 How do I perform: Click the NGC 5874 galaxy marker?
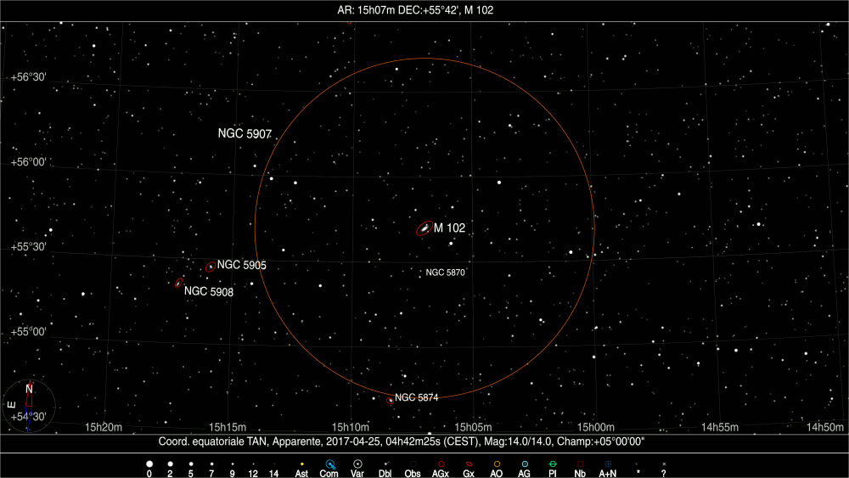(390, 399)
